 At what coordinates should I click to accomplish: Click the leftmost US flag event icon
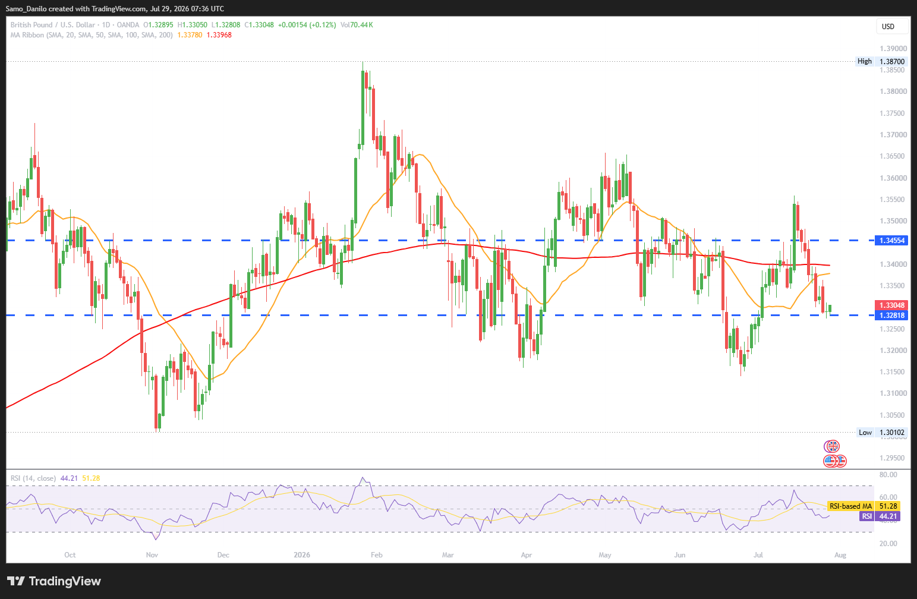tap(830, 461)
